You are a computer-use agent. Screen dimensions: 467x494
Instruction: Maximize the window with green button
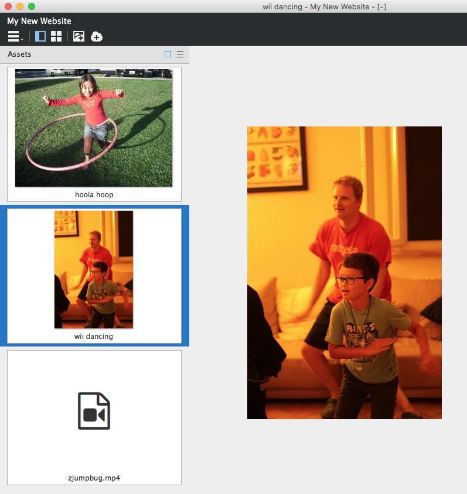point(32,6)
